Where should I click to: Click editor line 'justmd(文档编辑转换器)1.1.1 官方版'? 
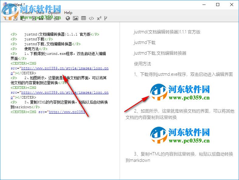pyautogui.click(x=55, y=34)
